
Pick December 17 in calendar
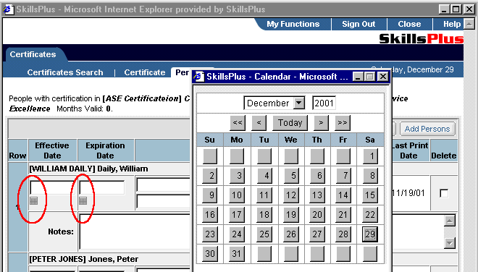tap(237, 214)
